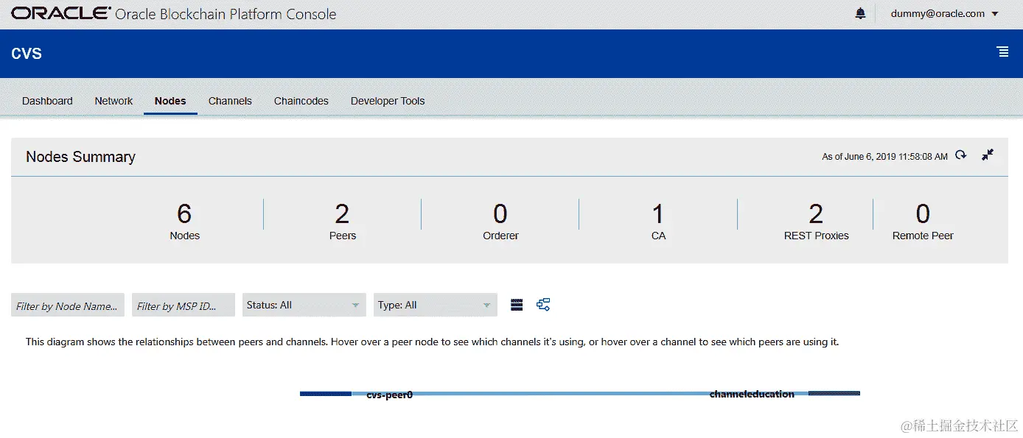Switch to topology diagram view icon
The image size is (1023, 438).
tap(543, 305)
